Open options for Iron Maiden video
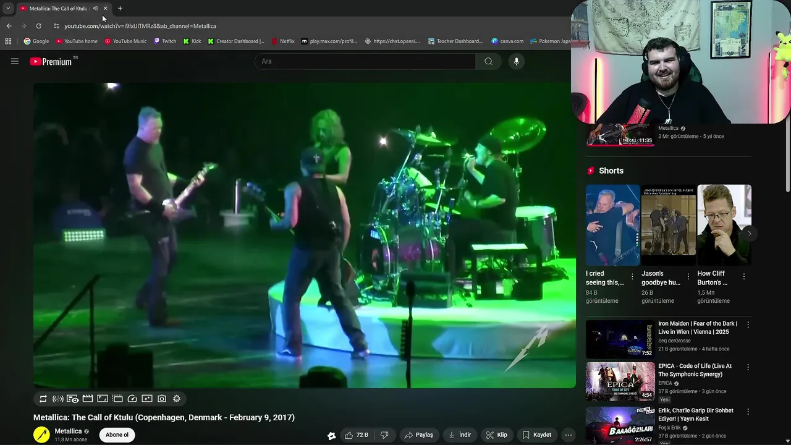The width and height of the screenshot is (791, 445). click(748, 324)
